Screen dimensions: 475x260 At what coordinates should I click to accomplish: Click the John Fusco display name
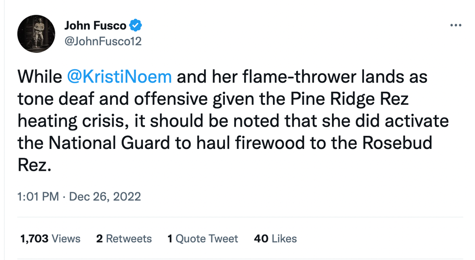tap(95, 26)
